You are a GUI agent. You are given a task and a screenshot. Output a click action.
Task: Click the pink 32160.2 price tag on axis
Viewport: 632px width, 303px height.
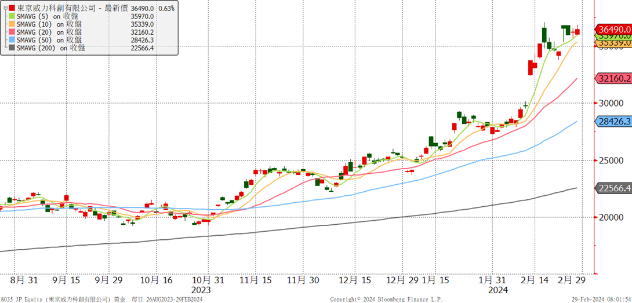click(613, 79)
